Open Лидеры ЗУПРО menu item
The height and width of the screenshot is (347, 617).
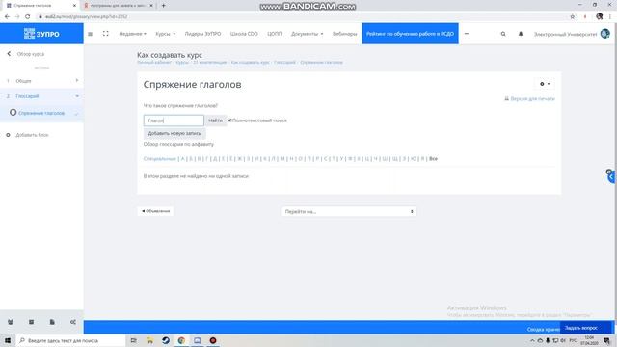coord(202,34)
